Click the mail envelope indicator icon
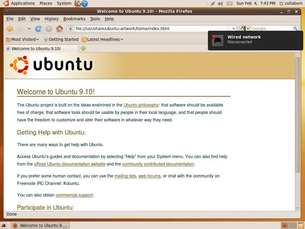The height and width of the screenshot is (229, 305). [x=230, y=3]
